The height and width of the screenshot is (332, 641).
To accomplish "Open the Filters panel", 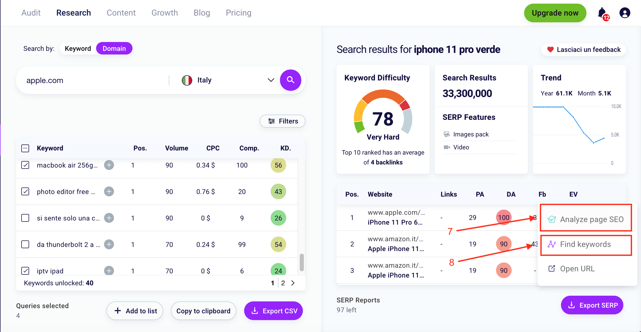I will 283,121.
